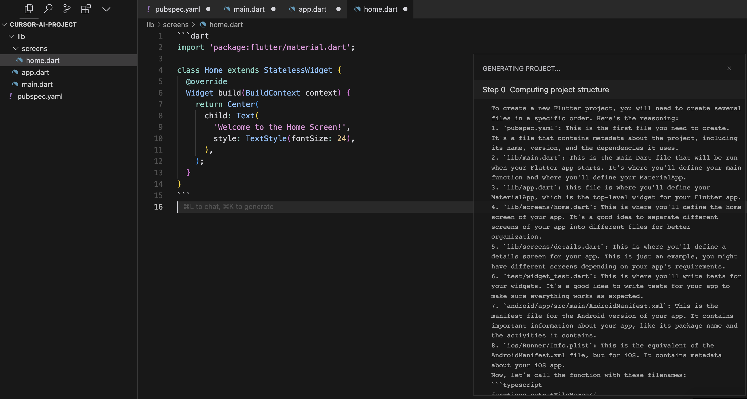Click the Dart icon beside app.dart tree item
Viewport: 747px width, 399px height.
click(x=15, y=72)
